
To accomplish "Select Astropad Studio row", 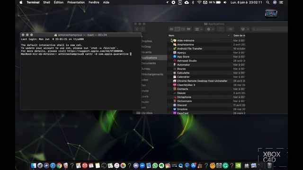I will [x=206, y=61].
